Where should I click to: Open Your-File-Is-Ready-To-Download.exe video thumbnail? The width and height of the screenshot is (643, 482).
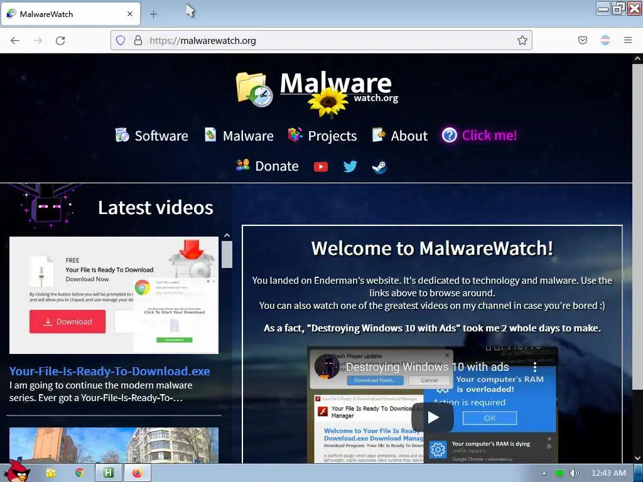coord(114,295)
